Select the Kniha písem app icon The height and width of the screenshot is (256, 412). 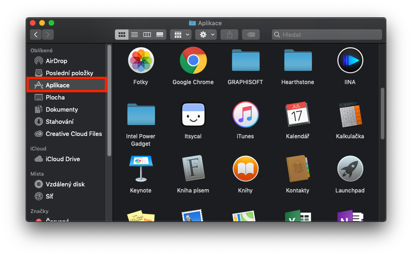point(193,169)
